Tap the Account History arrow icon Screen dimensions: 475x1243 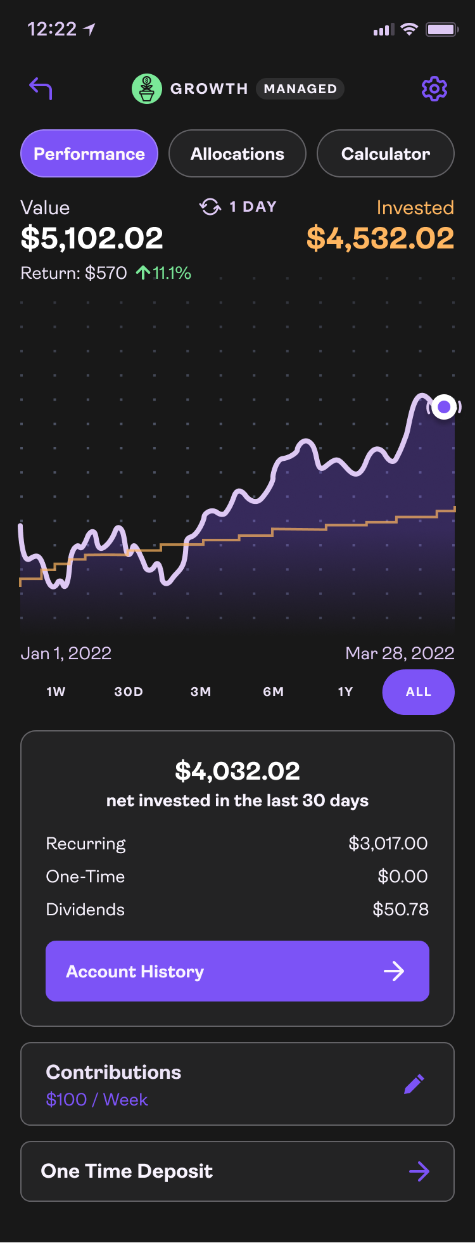tap(394, 971)
